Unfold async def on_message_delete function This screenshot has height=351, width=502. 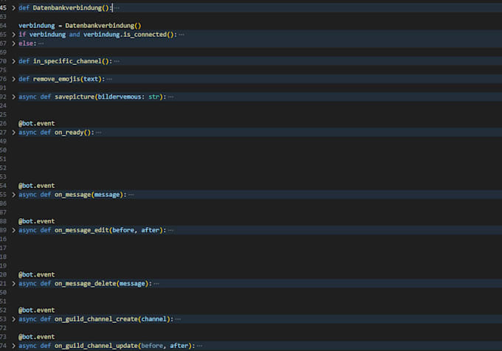(13, 284)
